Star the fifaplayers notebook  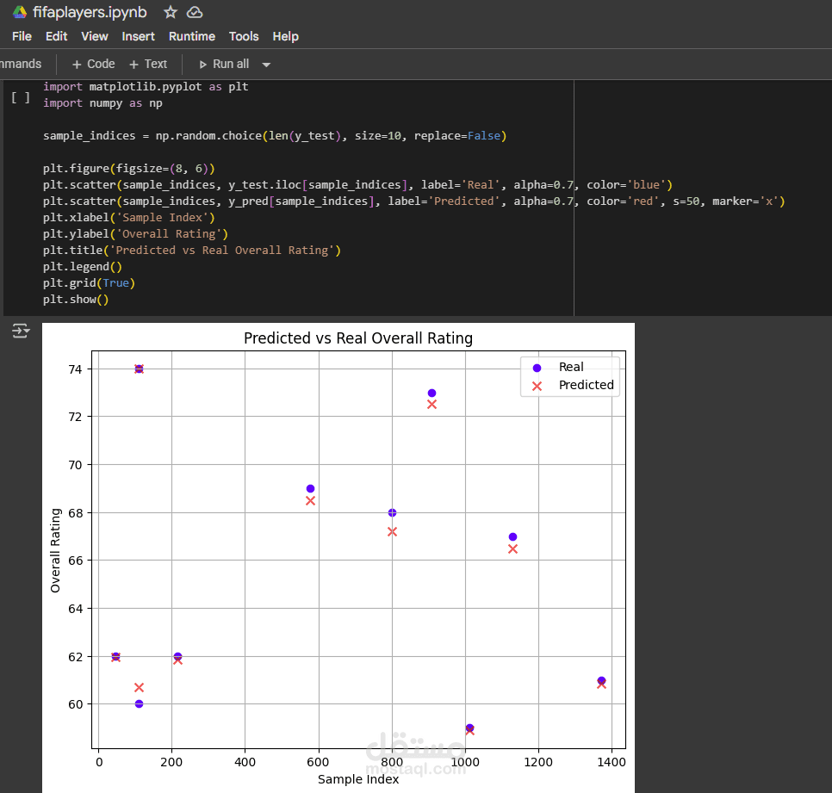(170, 12)
